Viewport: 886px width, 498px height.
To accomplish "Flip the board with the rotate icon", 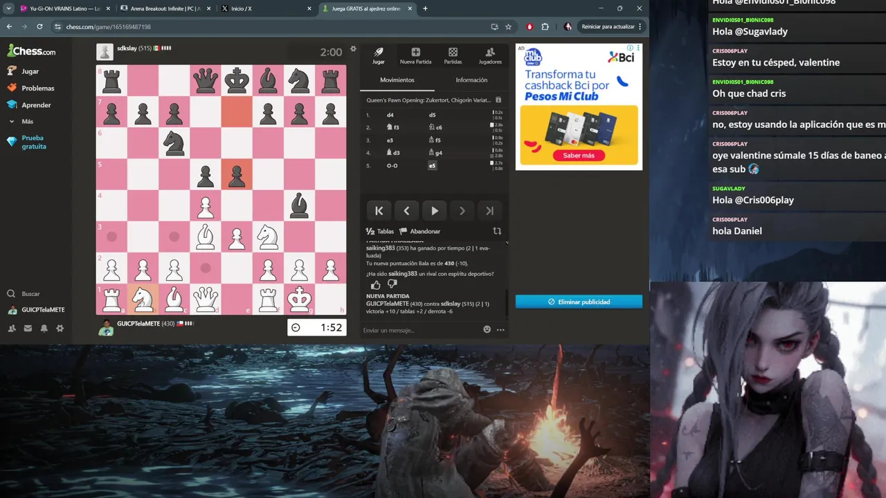I will coord(497,231).
